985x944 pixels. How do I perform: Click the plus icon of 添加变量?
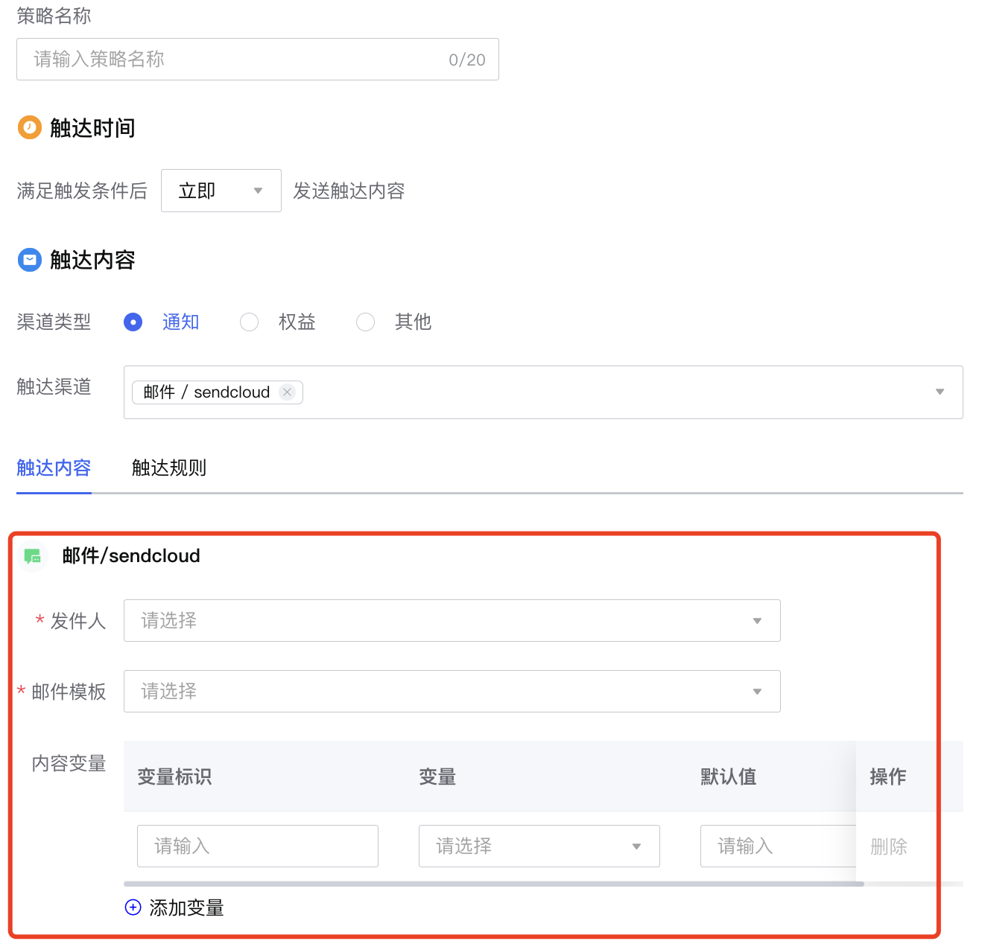pos(133,908)
